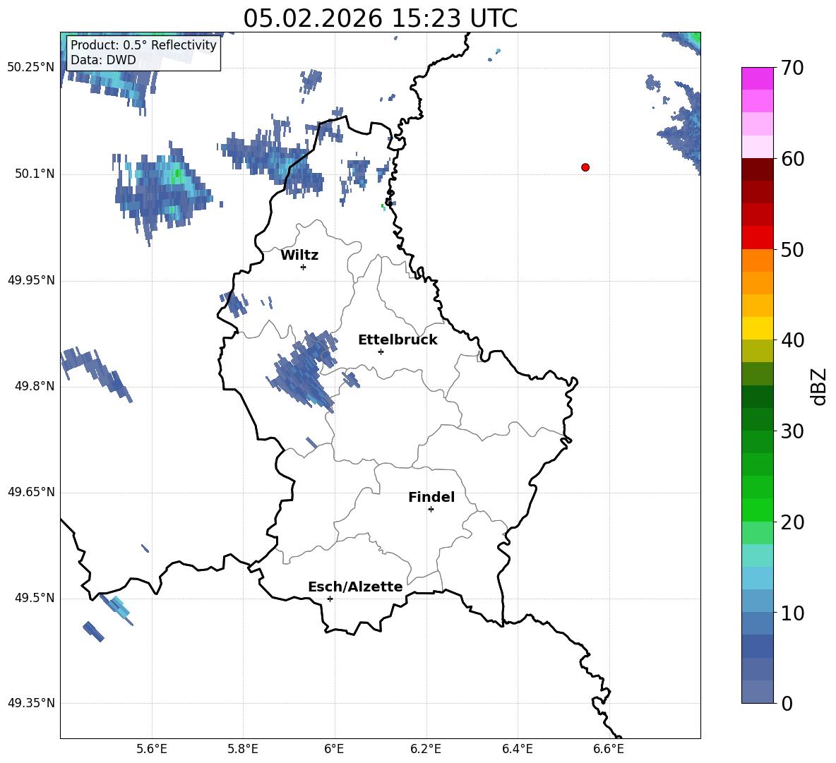Viewport: 836px width, 763px height.
Task: Click the 10 tick label on colorbar
Action: click(x=792, y=613)
